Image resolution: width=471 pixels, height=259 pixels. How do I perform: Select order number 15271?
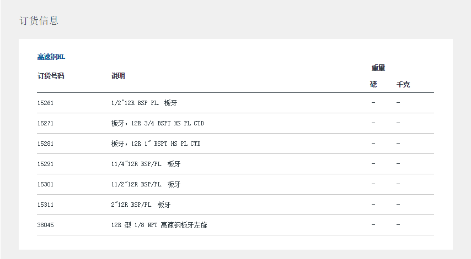point(45,123)
